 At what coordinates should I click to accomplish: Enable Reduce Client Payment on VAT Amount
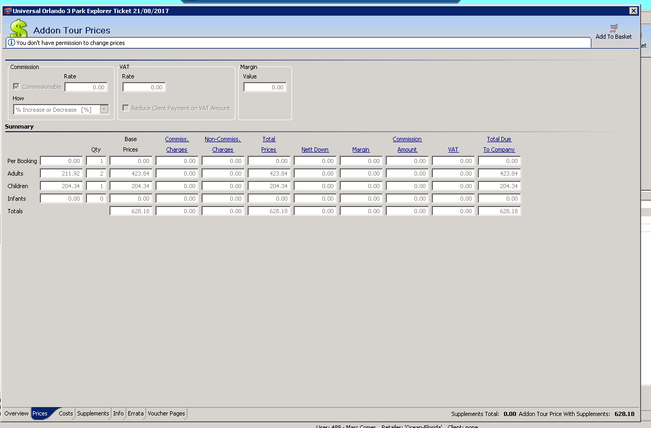coord(126,108)
